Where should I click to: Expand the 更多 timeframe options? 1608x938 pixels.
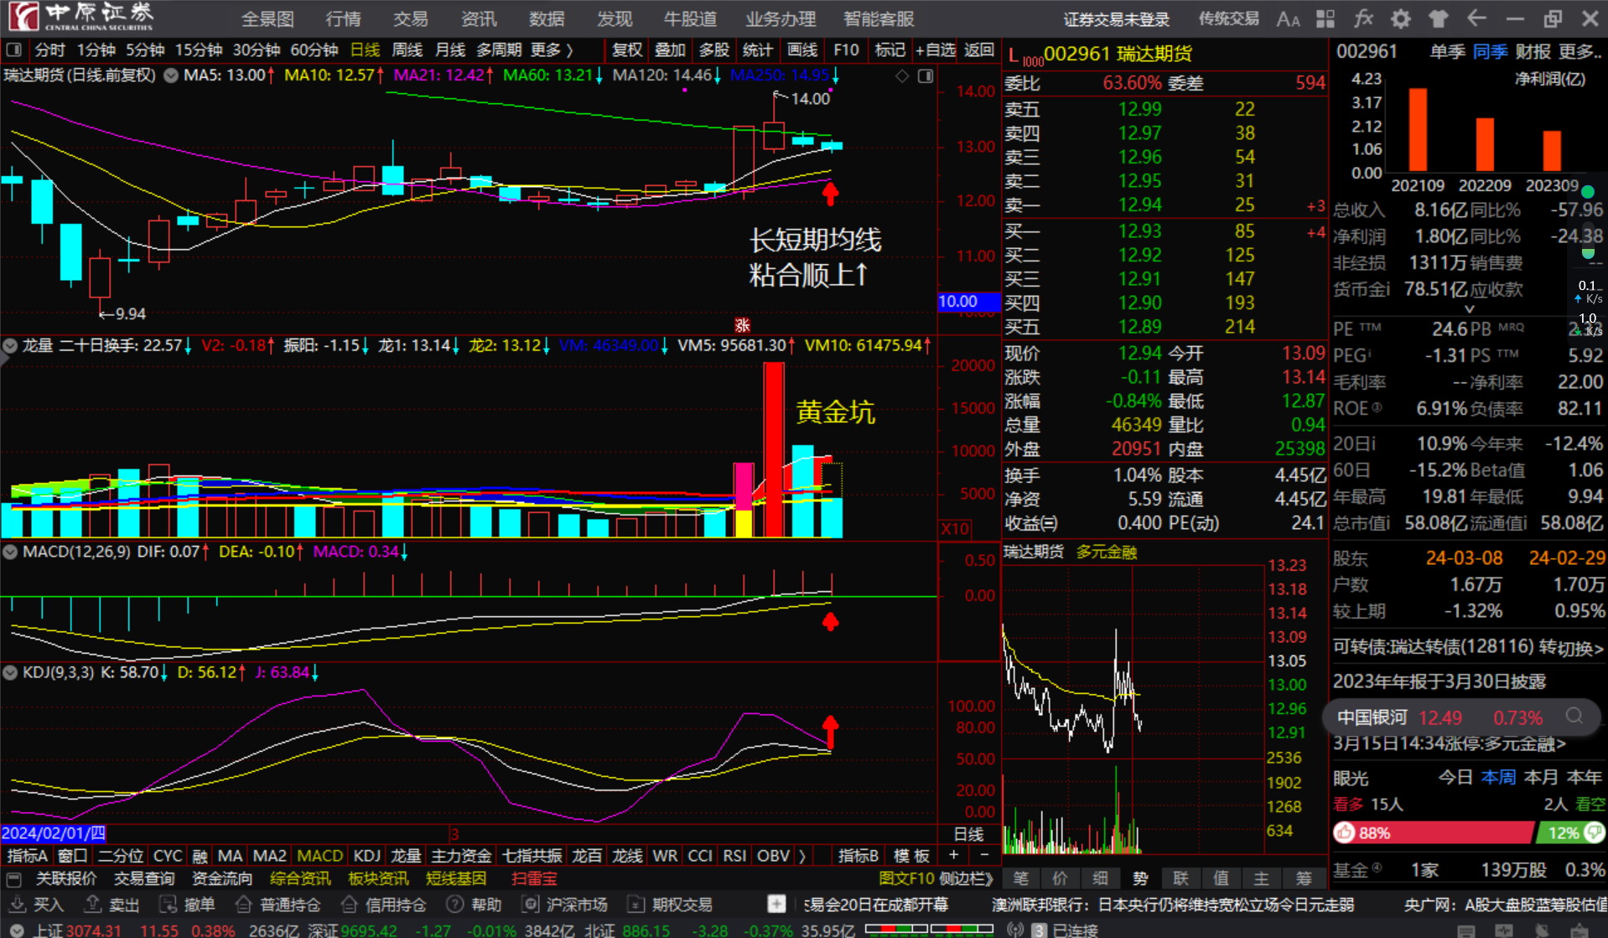point(552,50)
